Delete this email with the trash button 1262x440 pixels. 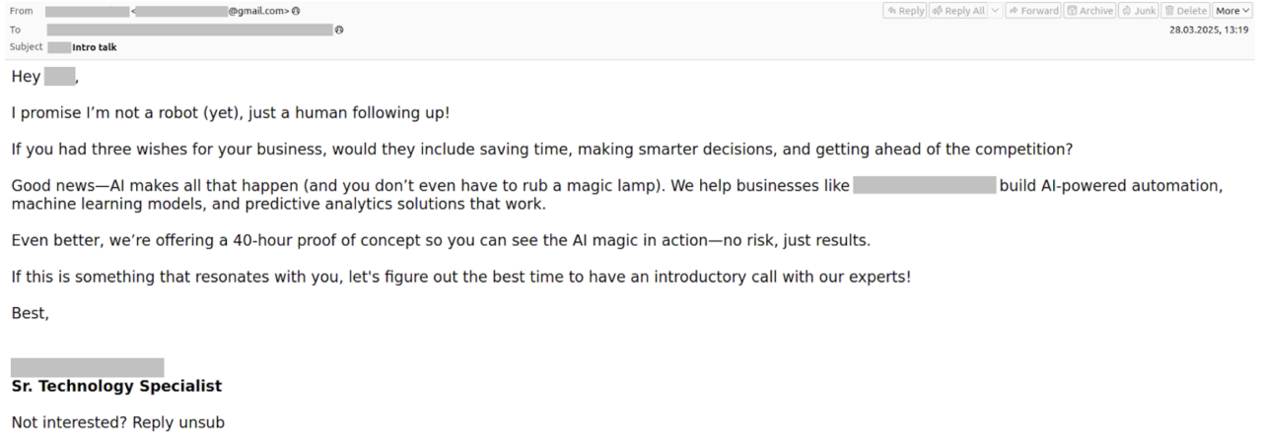pyautogui.click(x=1185, y=11)
